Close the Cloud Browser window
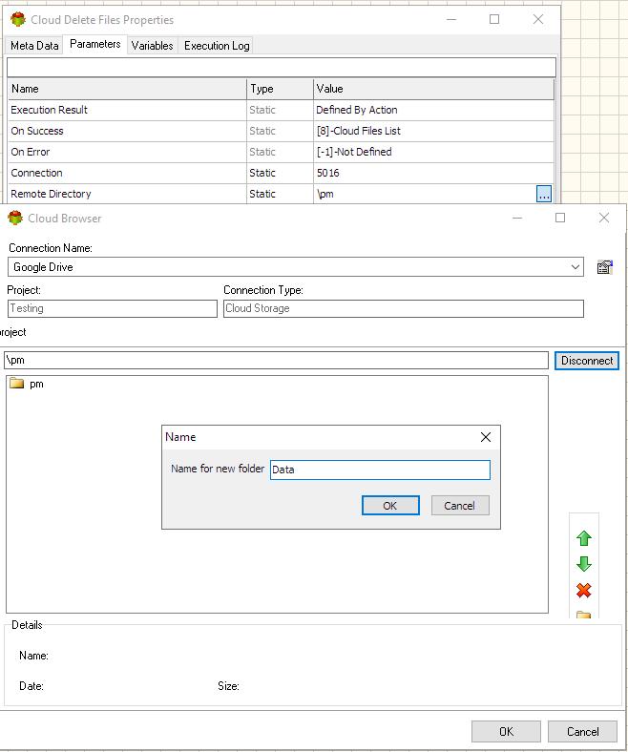The width and height of the screenshot is (628, 752). (x=604, y=218)
